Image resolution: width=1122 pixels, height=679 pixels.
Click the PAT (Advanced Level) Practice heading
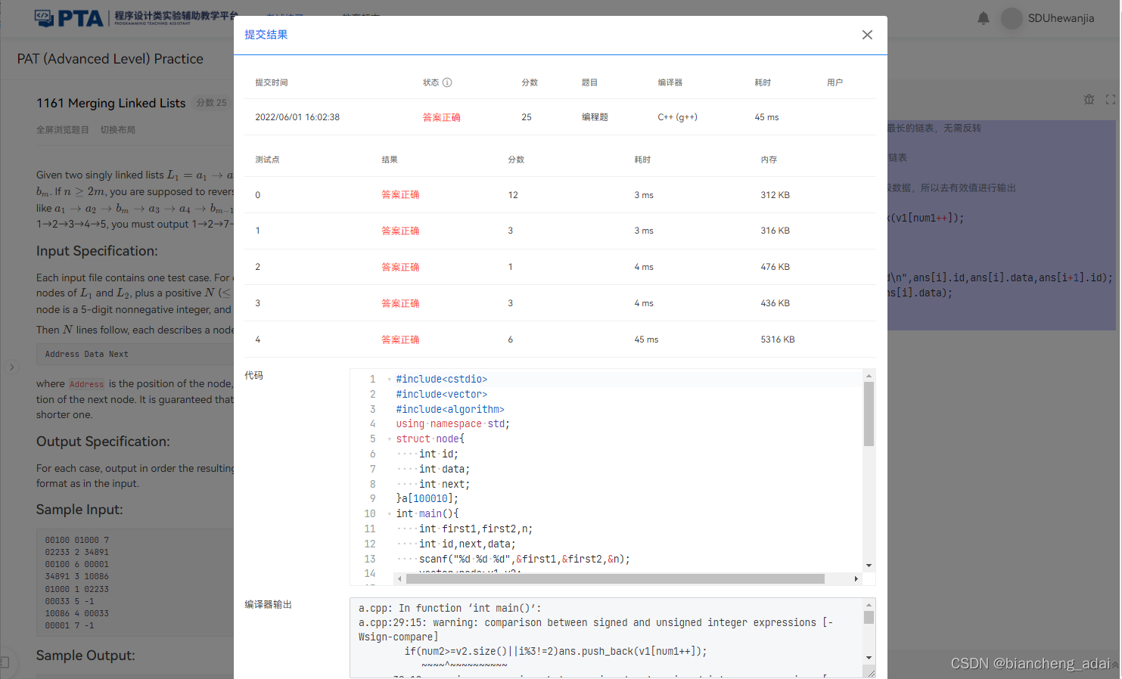[x=110, y=59]
